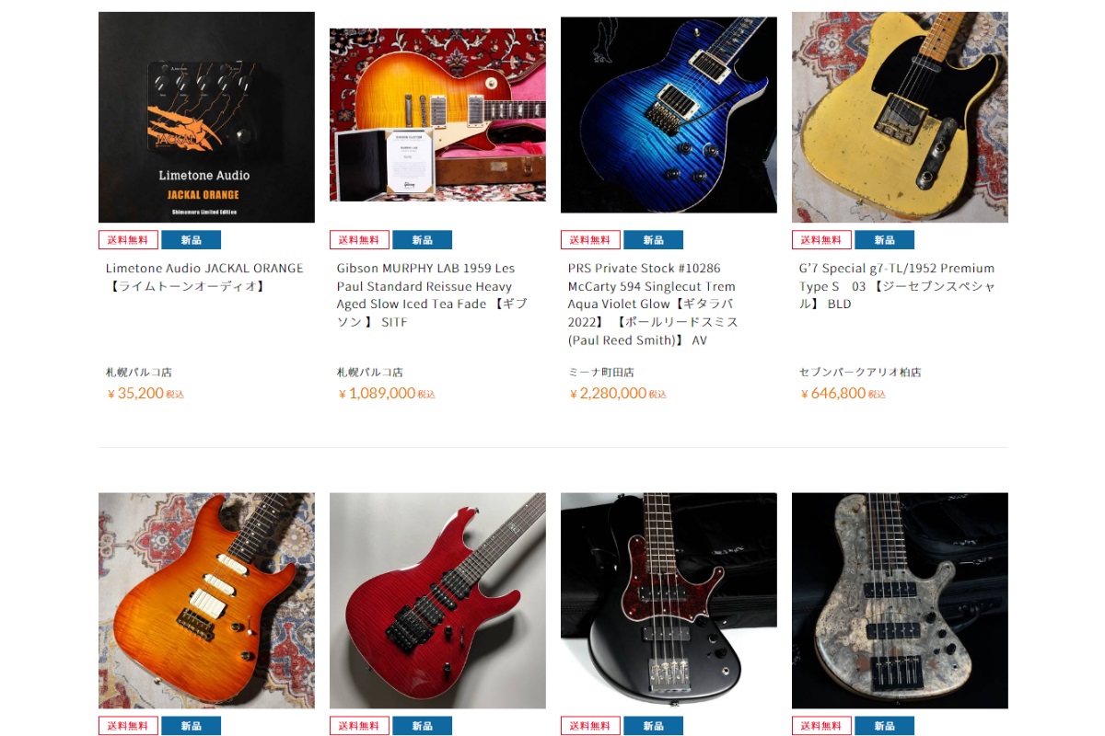Open the red flame-top guitar thumbnail

tap(437, 601)
